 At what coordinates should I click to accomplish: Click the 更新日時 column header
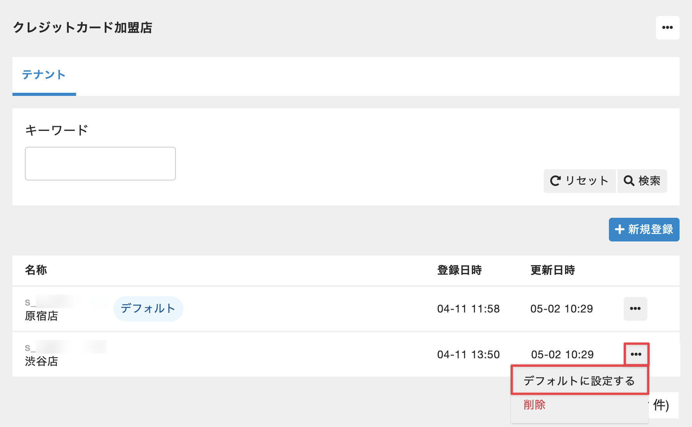[x=553, y=270]
